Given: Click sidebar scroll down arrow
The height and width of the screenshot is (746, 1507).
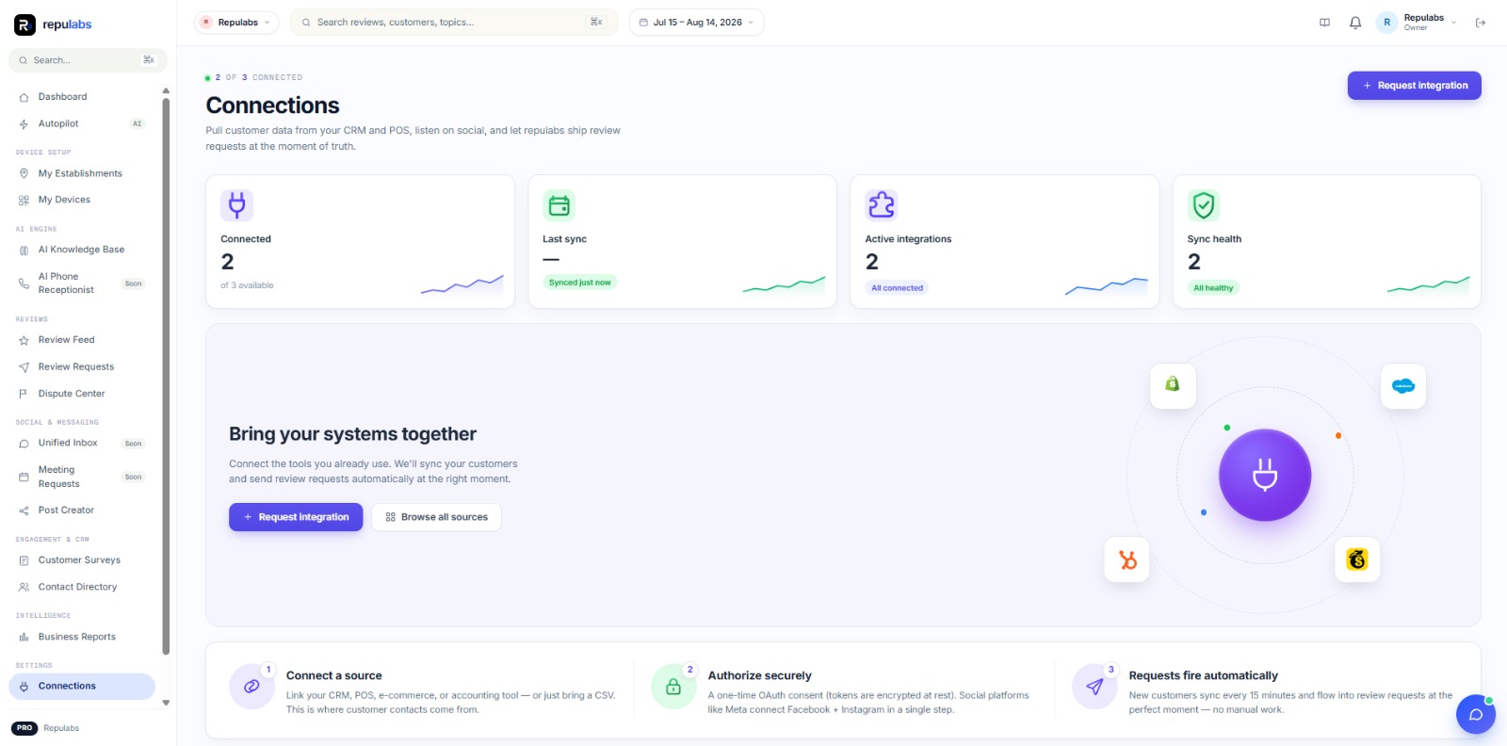Looking at the screenshot, I should pyautogui.click(x=166, y=703).
